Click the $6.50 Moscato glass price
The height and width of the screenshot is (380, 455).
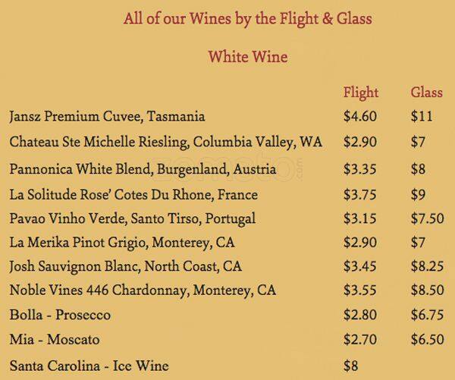[427, 339]
